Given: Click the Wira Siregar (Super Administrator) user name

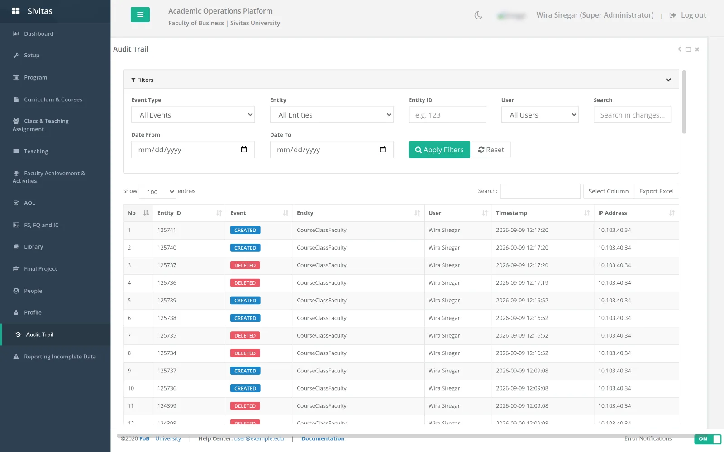Looking at the screenshot, I should (x=595, y=15).
